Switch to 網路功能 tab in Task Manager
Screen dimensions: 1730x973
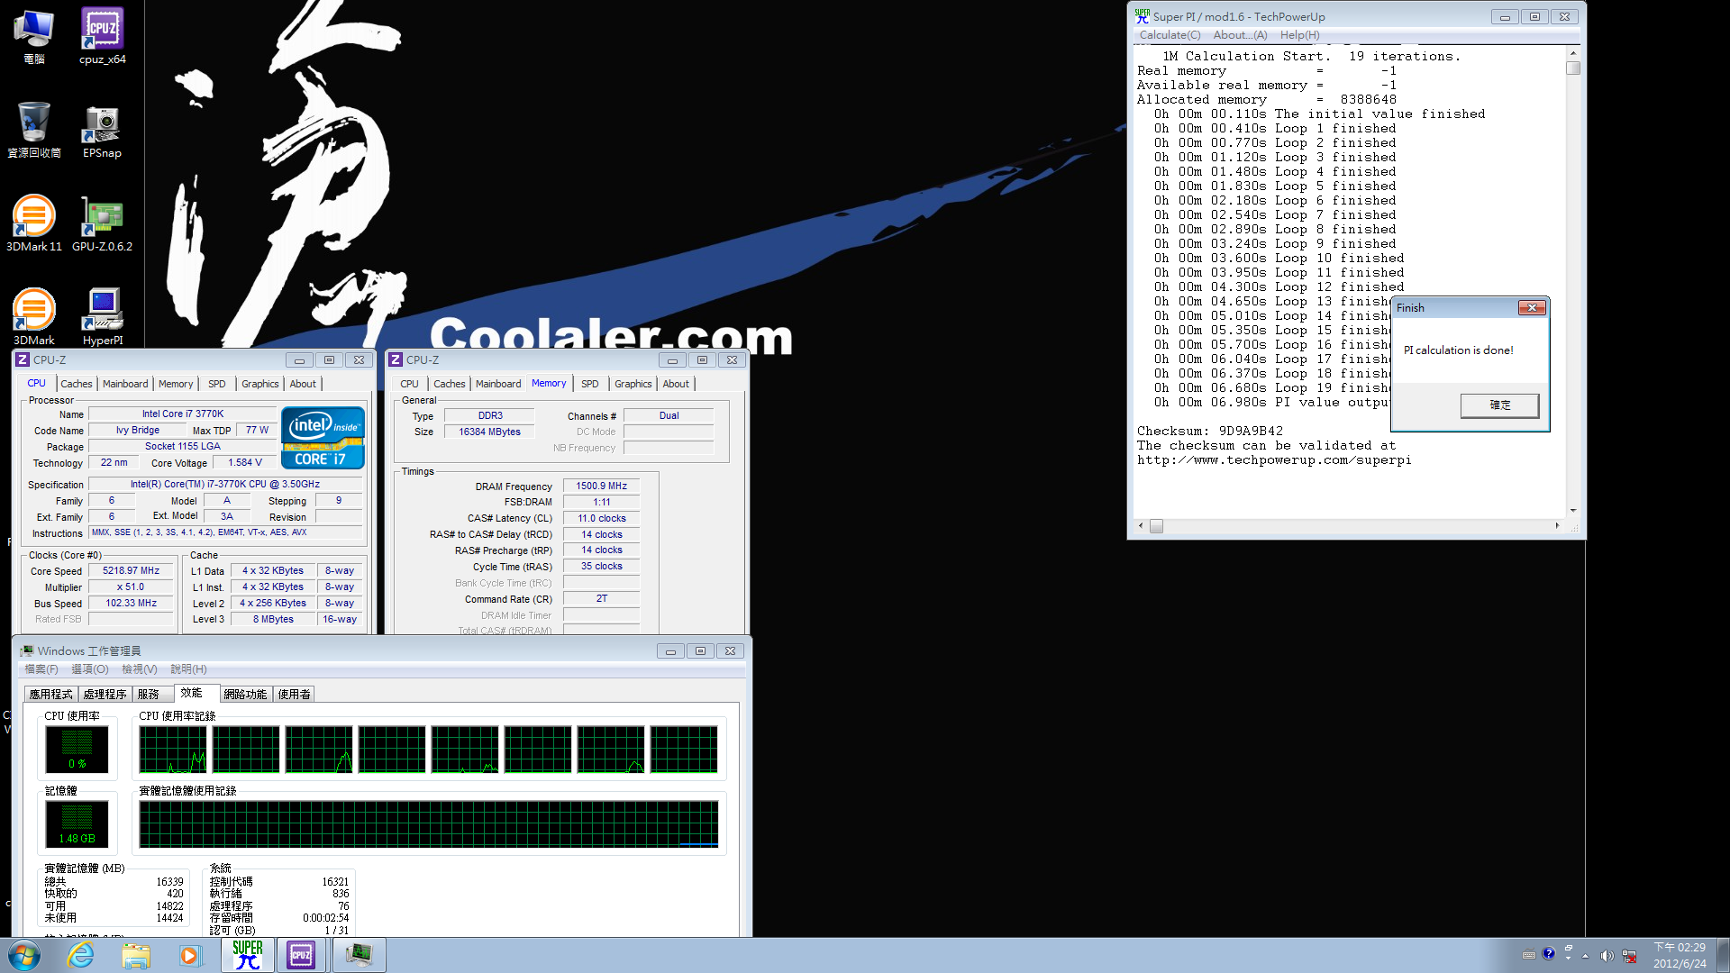[x=245, y=695]
